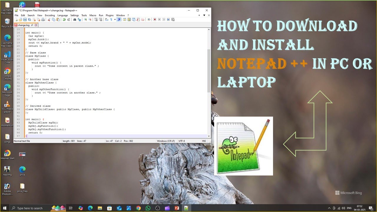Open the Document Map panel icon
The width and height of the screenshot is (377, 212).
[x=129, y=19]
